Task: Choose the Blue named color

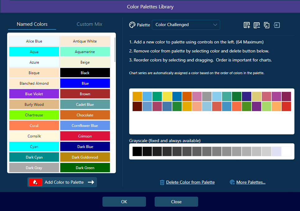Action: point(85,83)
